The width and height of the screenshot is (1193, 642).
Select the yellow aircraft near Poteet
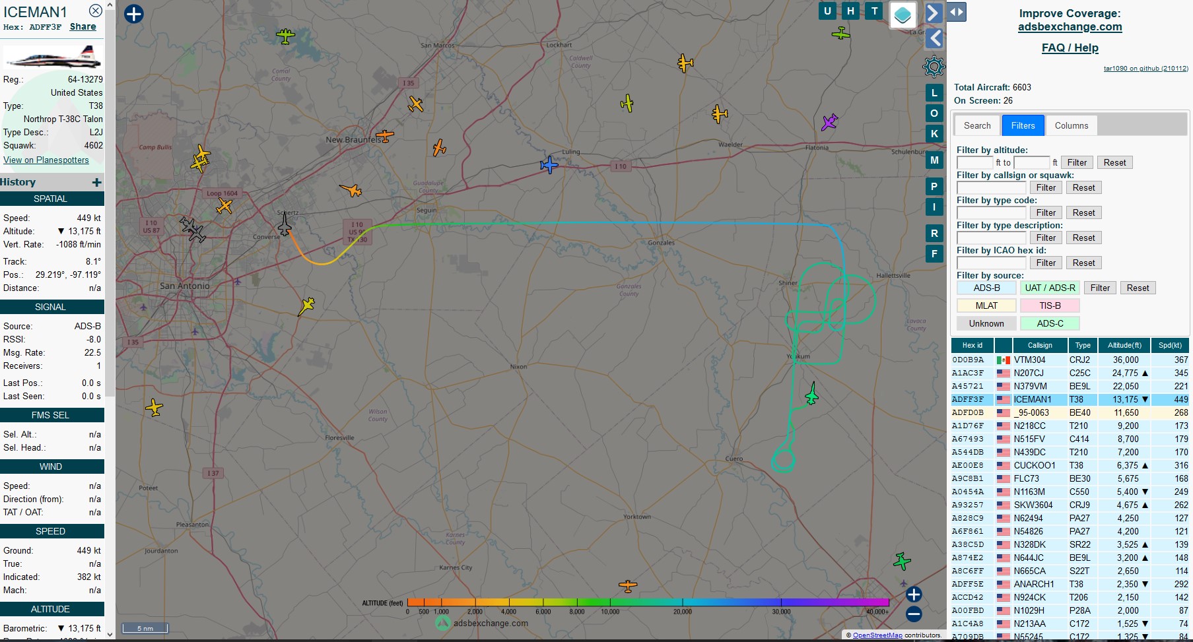tap(154, 408)
